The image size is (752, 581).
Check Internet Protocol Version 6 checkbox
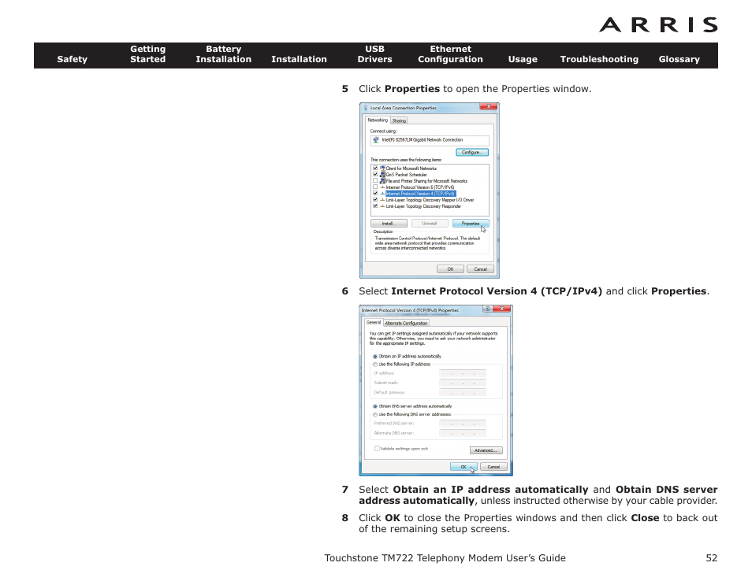pyautogui.click(x=375, y=187)
